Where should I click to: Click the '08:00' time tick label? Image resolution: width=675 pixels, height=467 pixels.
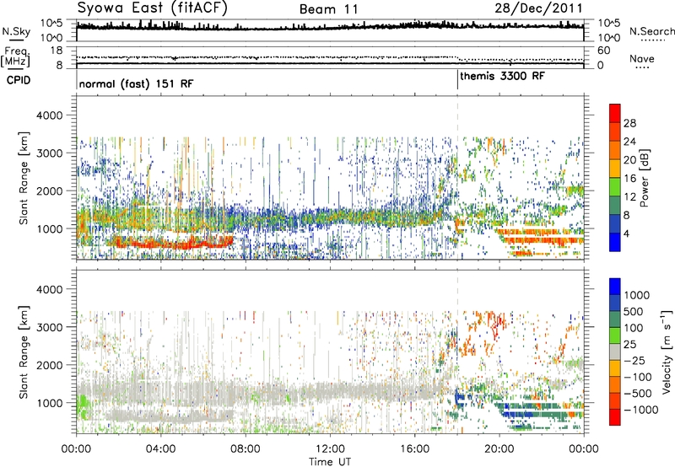(246, 449)
